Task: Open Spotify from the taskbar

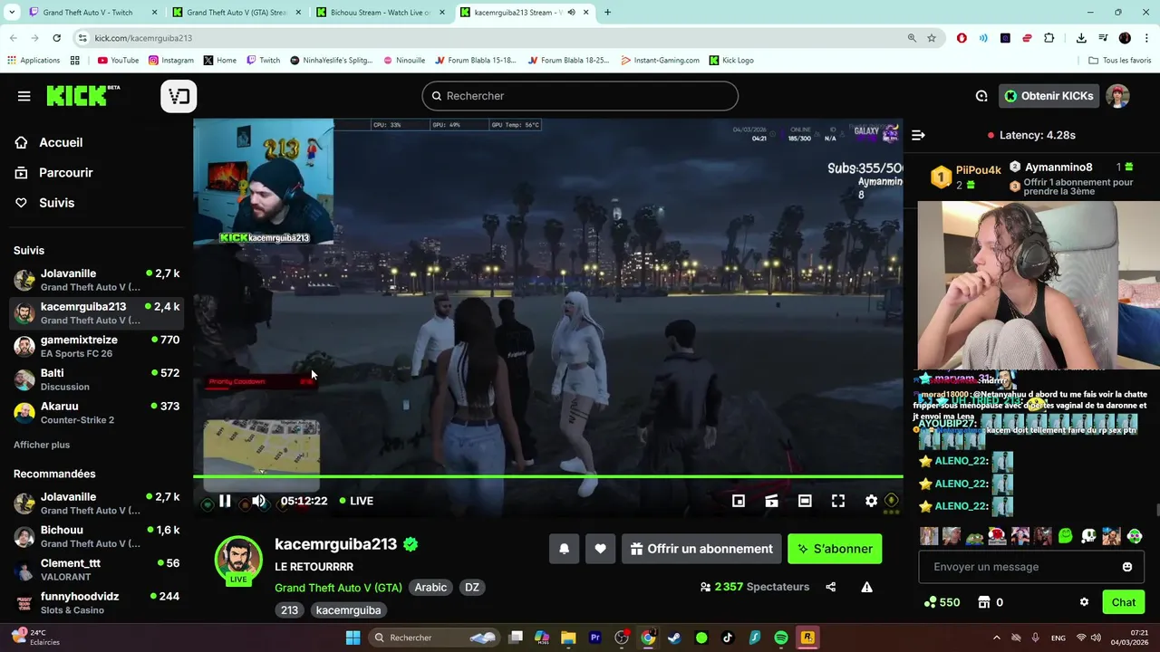Action: click(x=781, y=638)
